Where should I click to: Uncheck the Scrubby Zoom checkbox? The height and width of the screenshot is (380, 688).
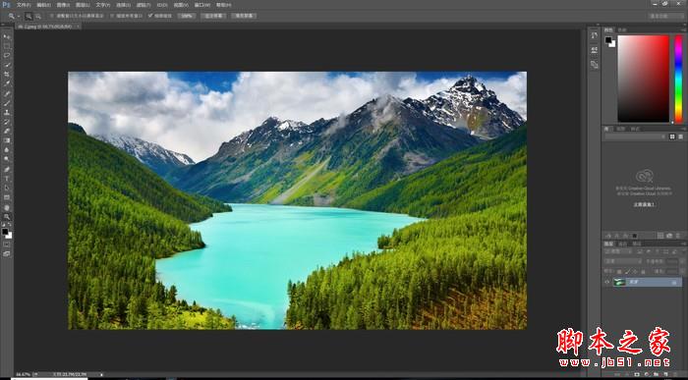click(x=150, y=16)
